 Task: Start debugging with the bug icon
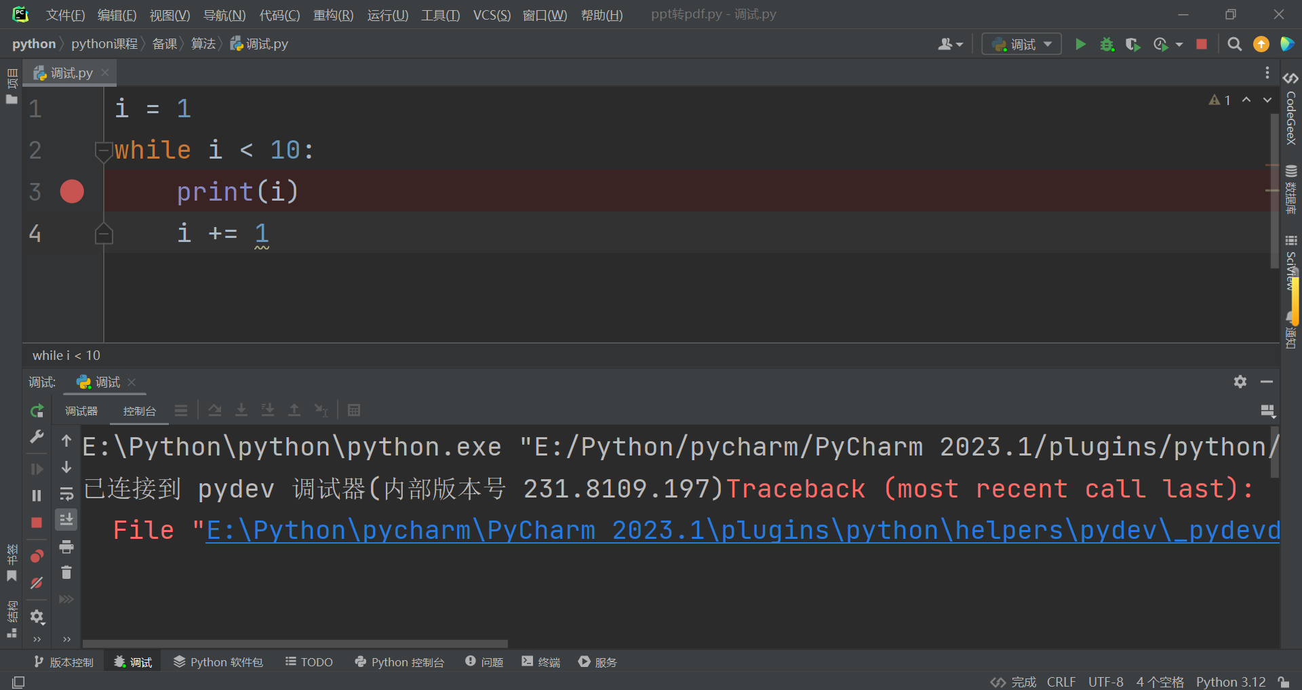[x=1107, y=44]
